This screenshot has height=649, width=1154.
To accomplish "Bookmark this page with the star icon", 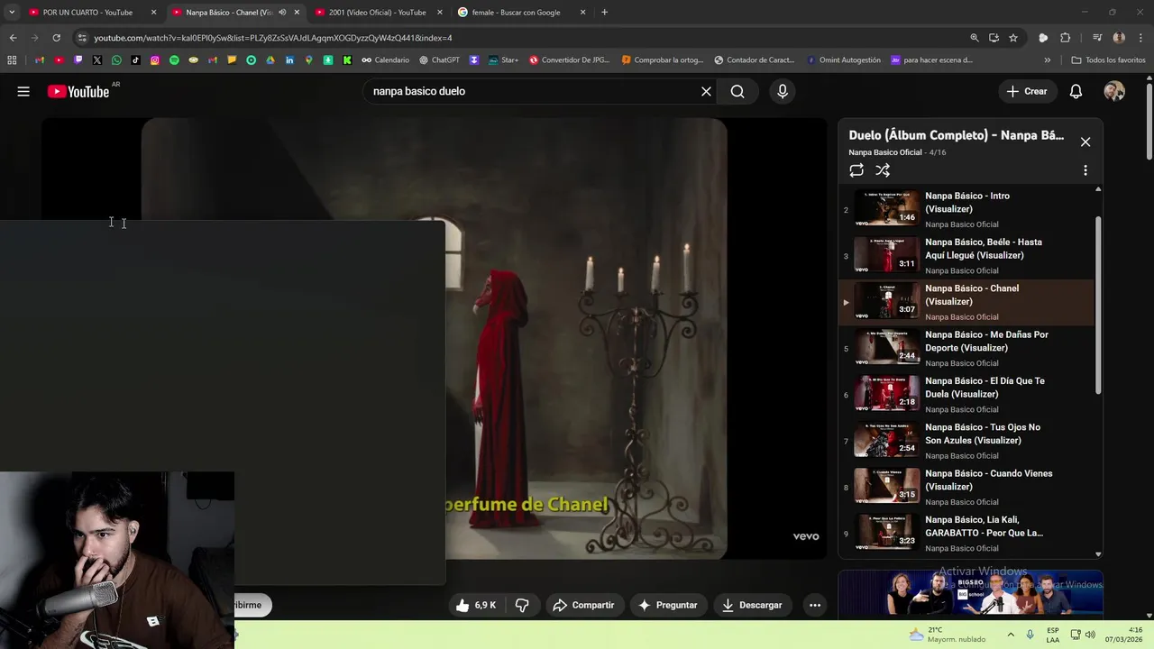I will tap(1013, 38).
